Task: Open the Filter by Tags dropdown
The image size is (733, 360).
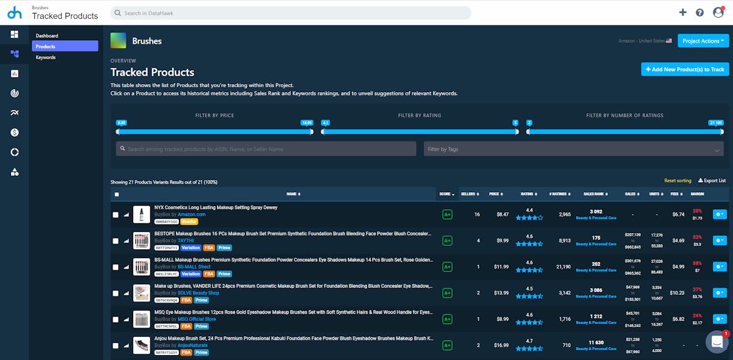Action: tap(574, 149)
